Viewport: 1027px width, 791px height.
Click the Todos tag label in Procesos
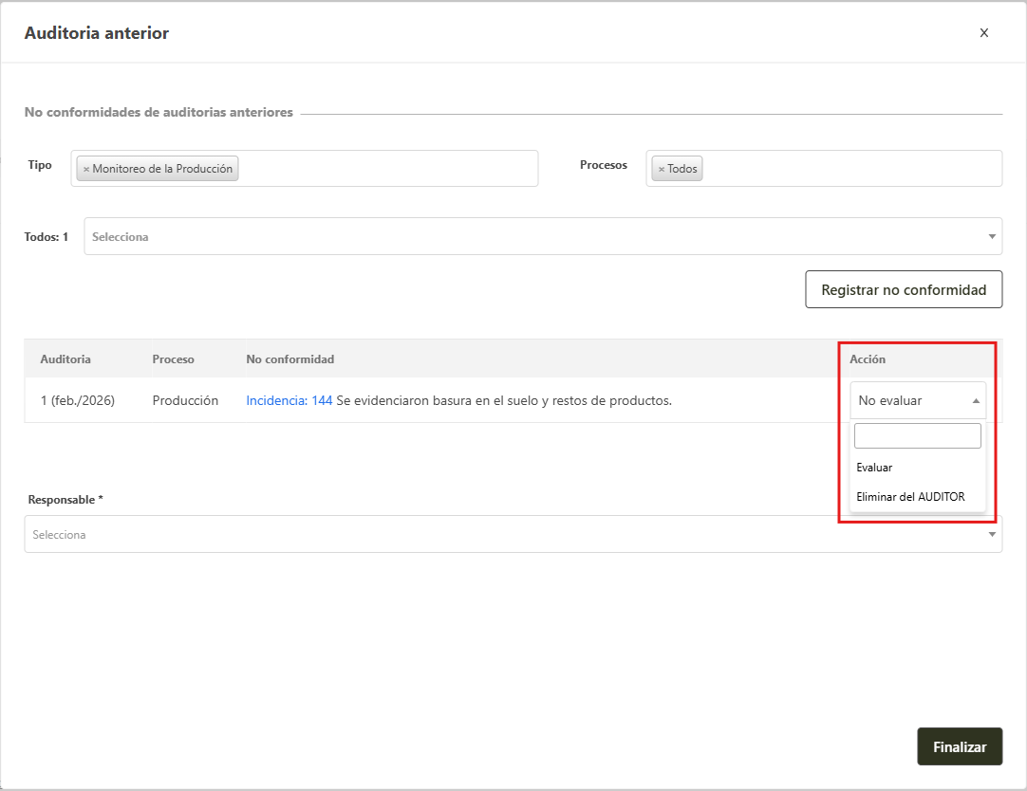(682, 169)
